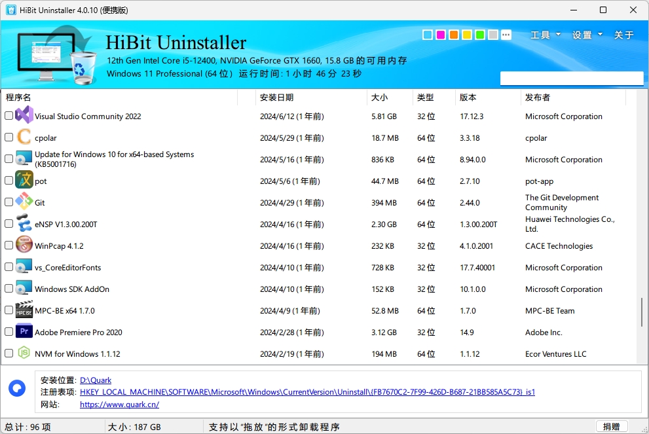Screen dimensions: 649x434
Task: Open more theme colors via three-dot swatch
Action: tap(506, 35)
